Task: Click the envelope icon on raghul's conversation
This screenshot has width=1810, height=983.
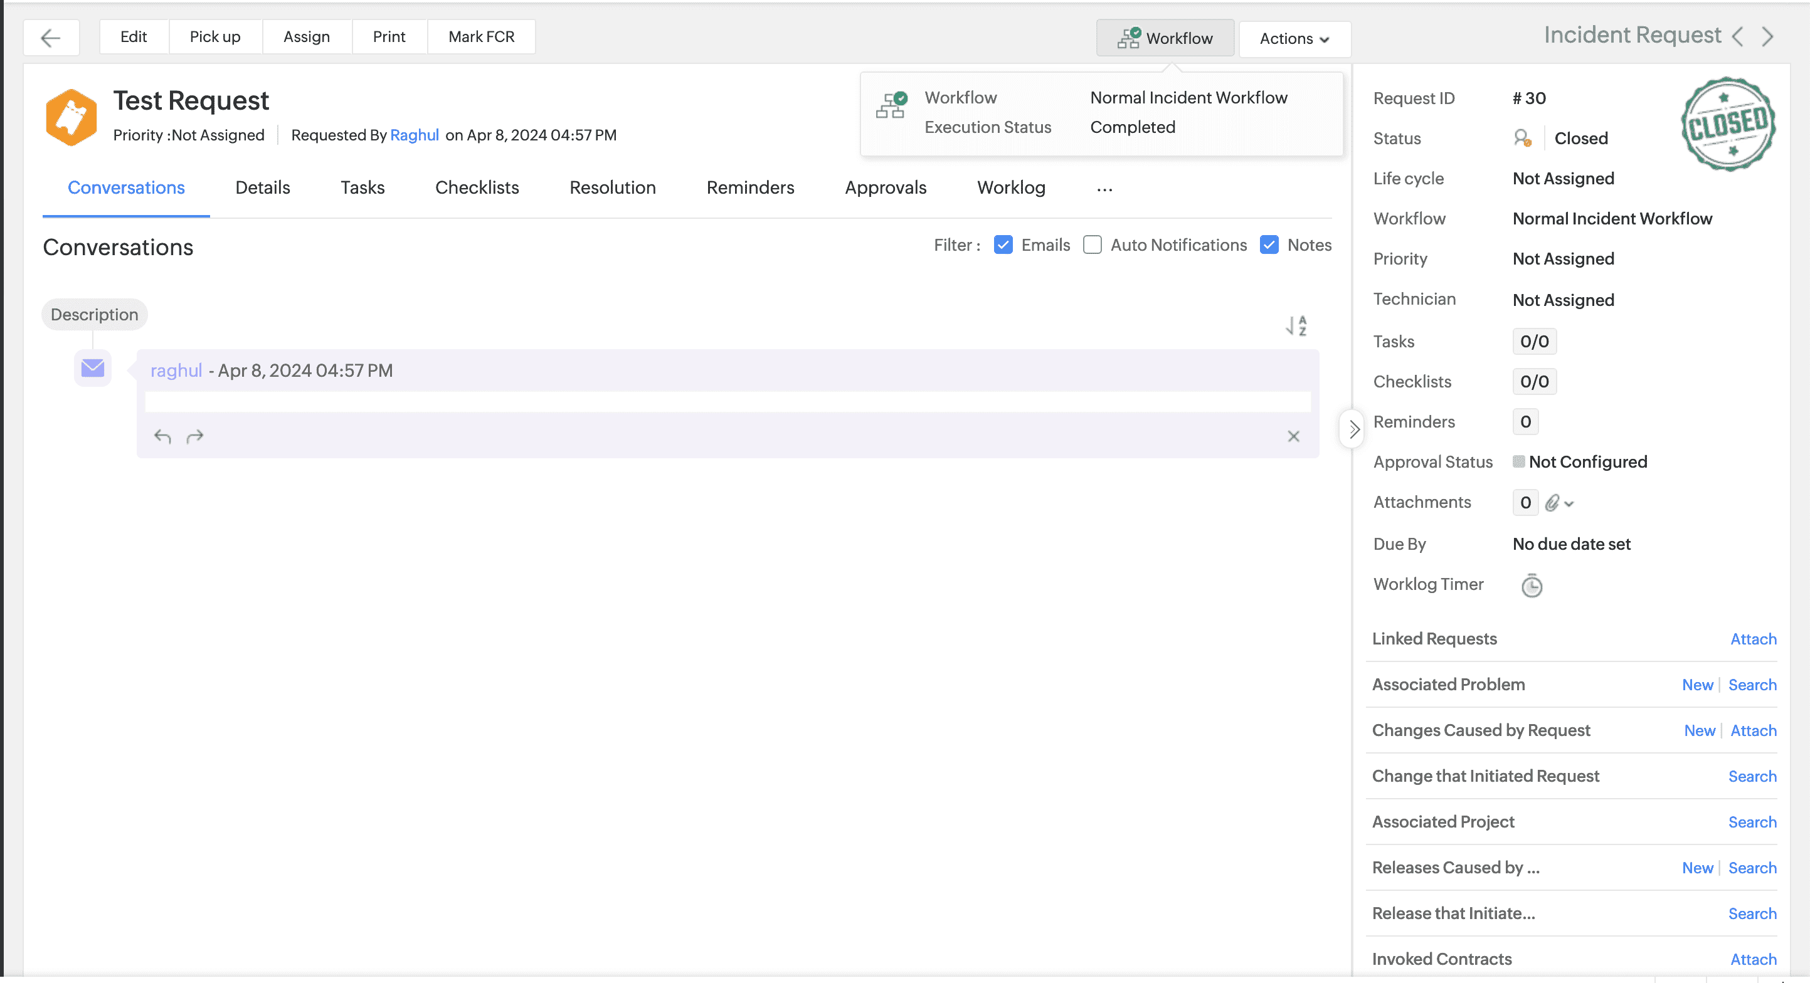Action: (92, 367)
